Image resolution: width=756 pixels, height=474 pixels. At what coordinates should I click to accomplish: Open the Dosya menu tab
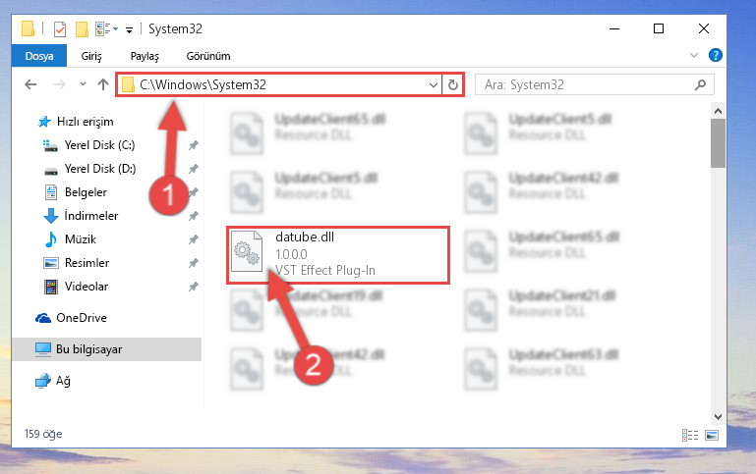coord(39,56)
